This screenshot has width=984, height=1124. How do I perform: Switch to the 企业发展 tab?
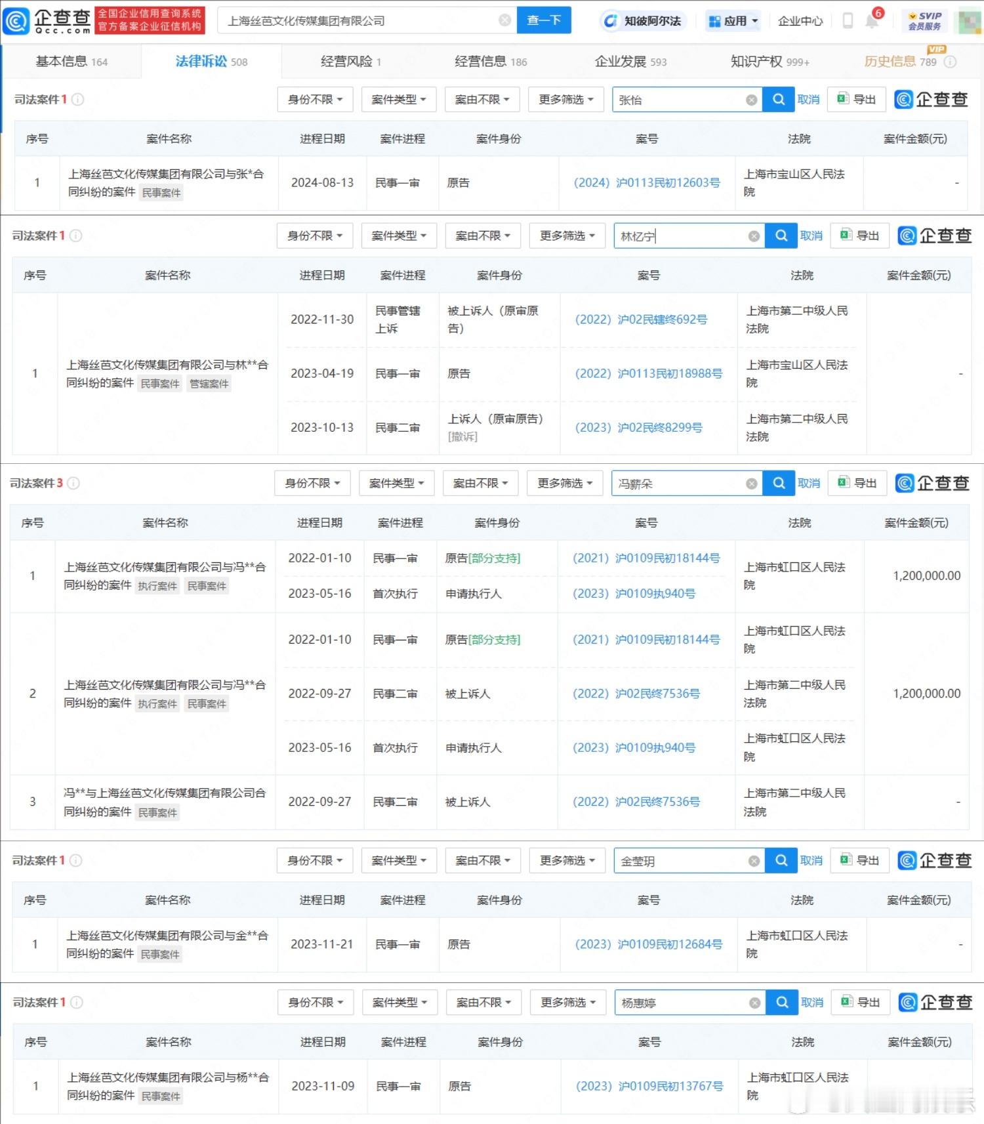point(630,62)
